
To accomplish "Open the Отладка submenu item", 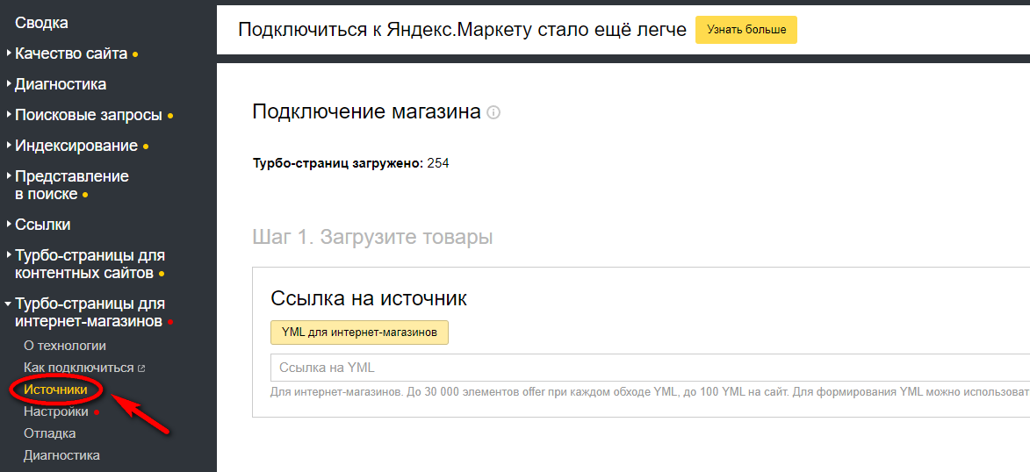I will pyautogui.click(x=49, y=433).
